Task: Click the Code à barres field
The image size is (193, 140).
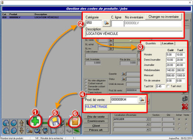Action: (111, 55)
